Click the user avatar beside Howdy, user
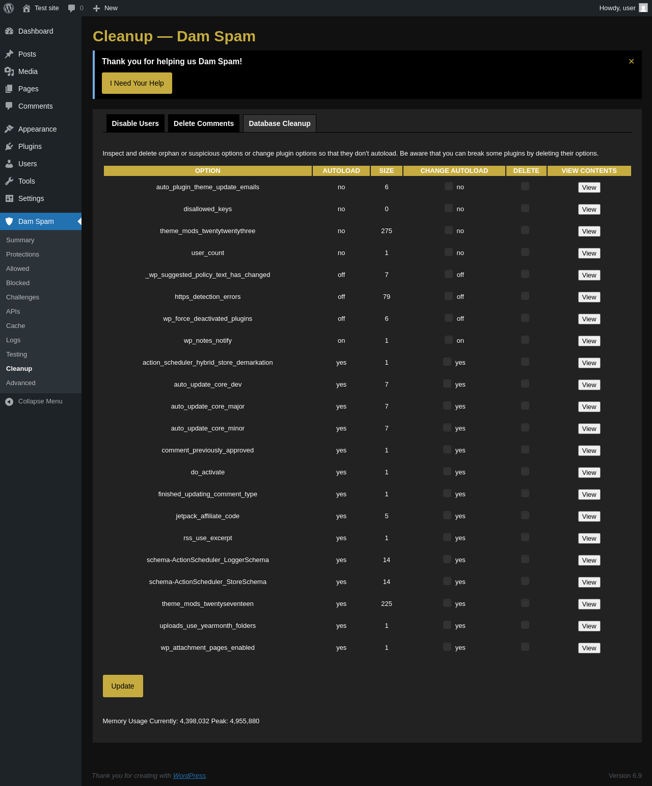 click(643, 8)
